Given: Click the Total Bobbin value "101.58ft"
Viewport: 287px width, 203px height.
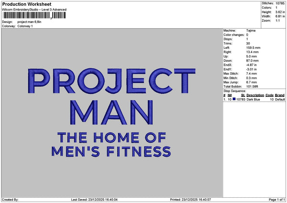Looking at the screenshot, I should tap(252, 87).
